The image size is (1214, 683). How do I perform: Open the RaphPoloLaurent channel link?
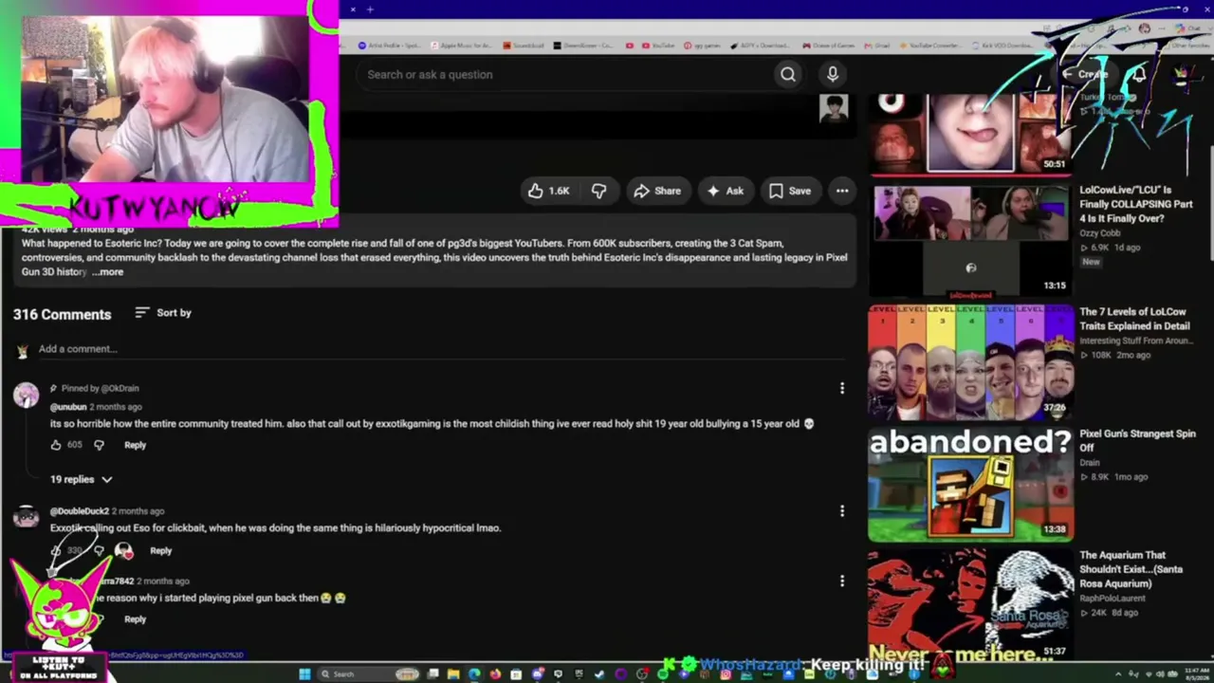coord(1113,599)
